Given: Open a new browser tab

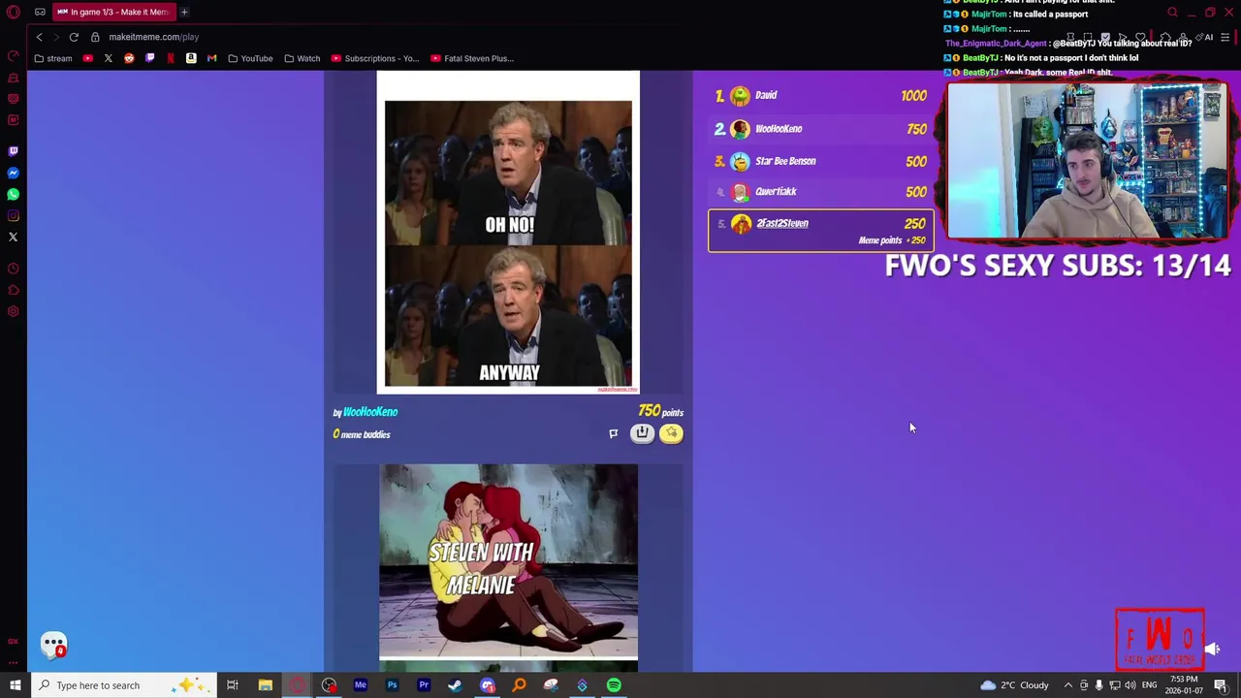Looking at the screenshot, I should point(184,12).
